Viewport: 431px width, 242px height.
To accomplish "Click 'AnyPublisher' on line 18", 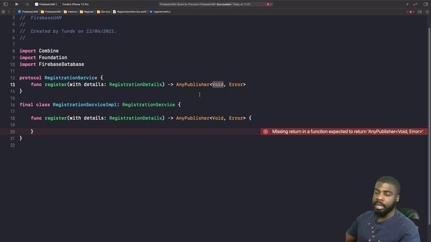I will (x=193, y=118).
